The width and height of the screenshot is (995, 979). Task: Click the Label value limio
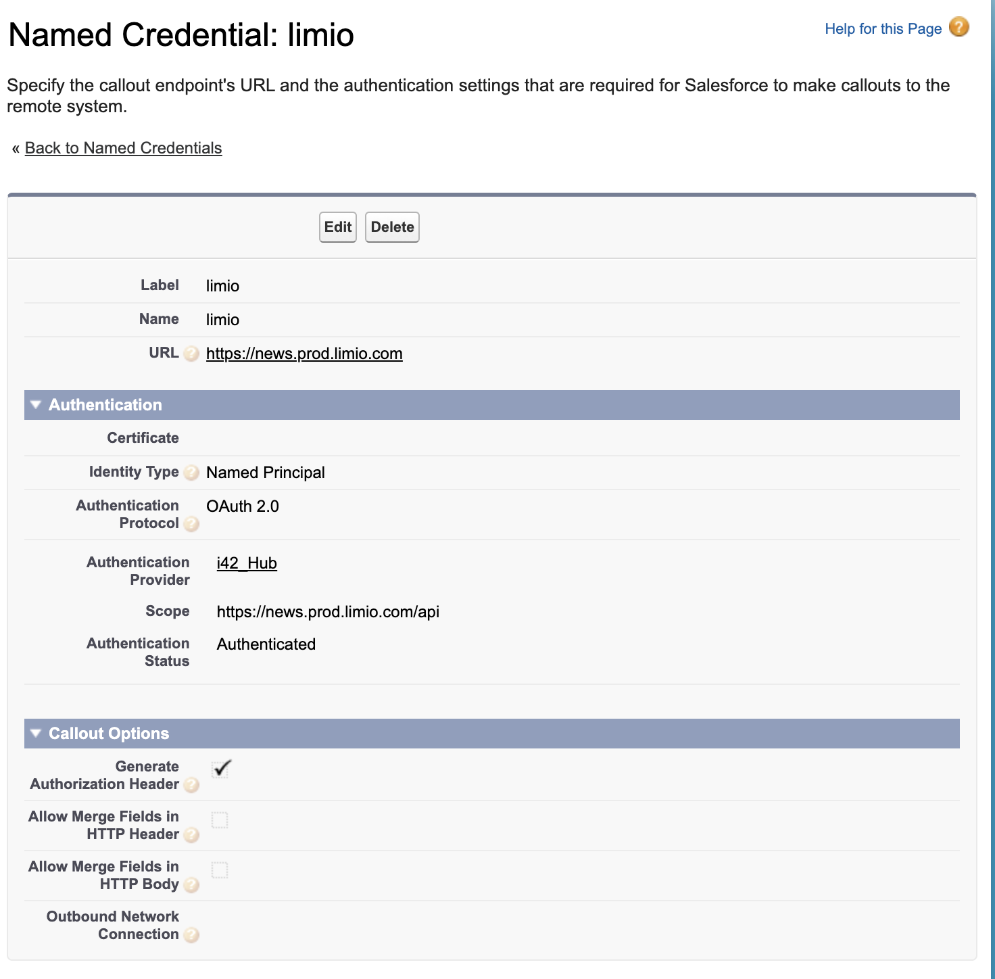tap(222, 286)
